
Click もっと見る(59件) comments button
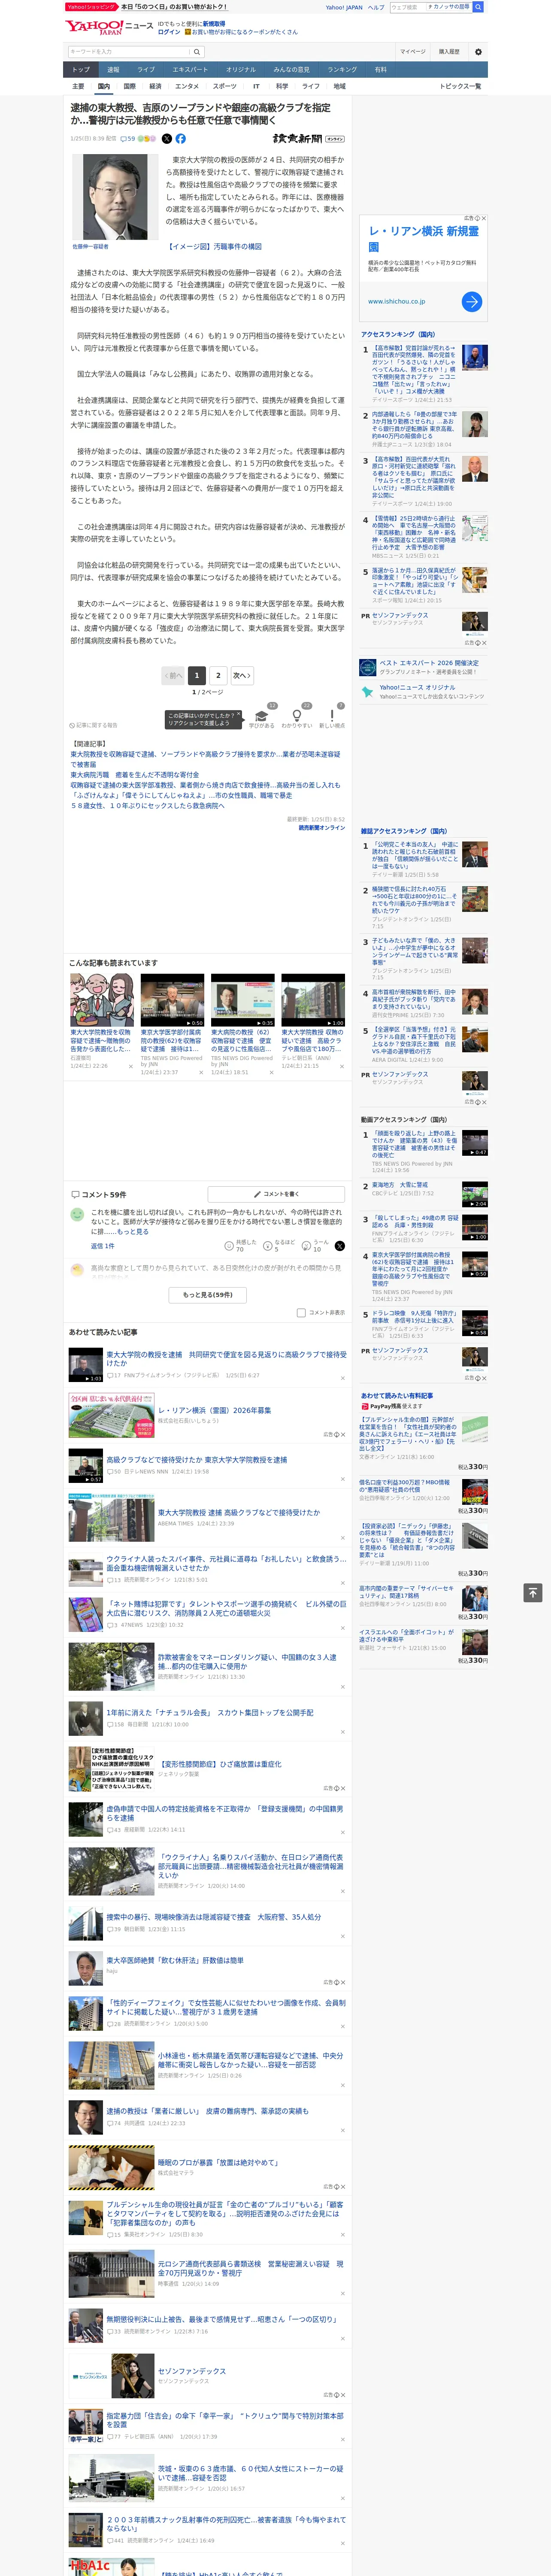coord(208,1294)
